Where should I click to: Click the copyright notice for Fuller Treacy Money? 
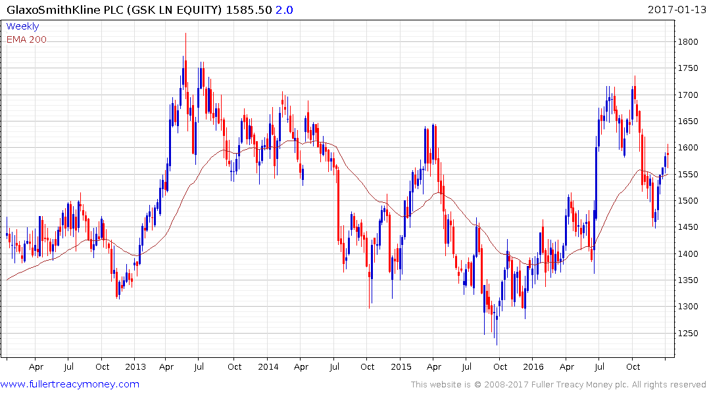[558, 385]
